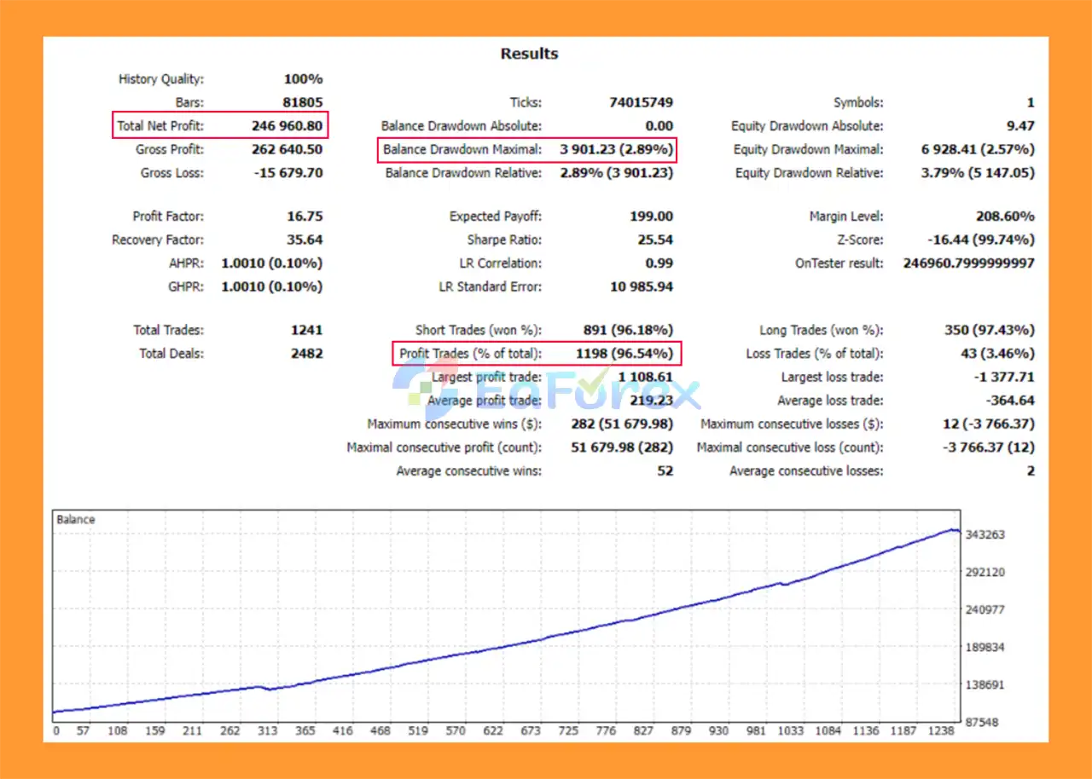Select the Profit Factor value 16.75
Screen dimensions: 1092x779
[305, 216]
